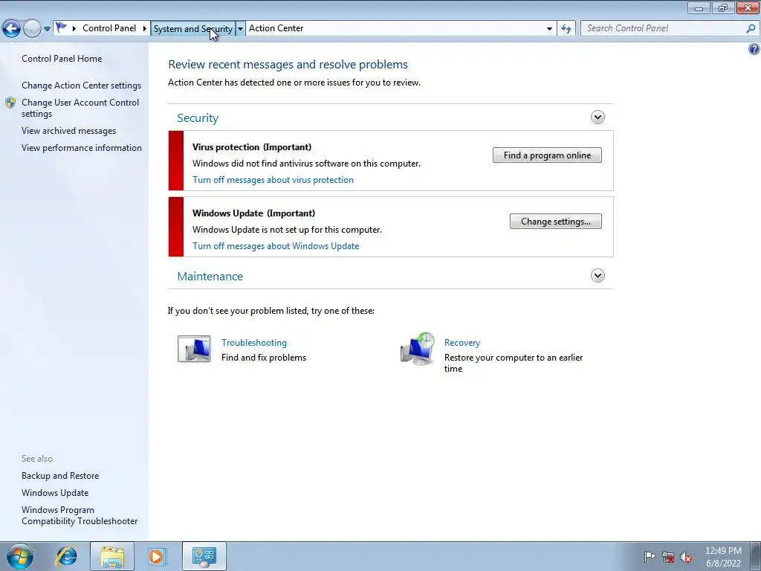This screenshot has height=571, width=761.
Task: Navigate to System and Security breadcrumb
Action: point(192,29)
